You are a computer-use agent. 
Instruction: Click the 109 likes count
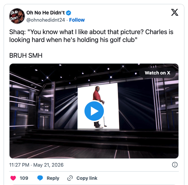[x=24, y=178]
